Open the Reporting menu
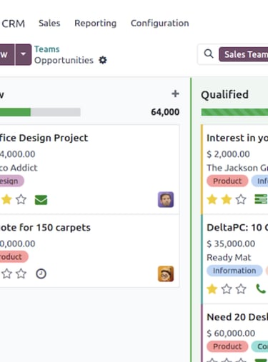Image resolution: width=268 pixels, height=362 pixels. [x=95, y=23]
